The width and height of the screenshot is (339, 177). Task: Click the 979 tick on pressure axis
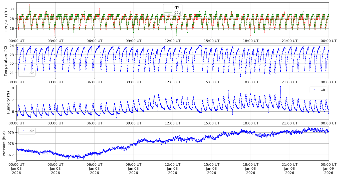12,132
